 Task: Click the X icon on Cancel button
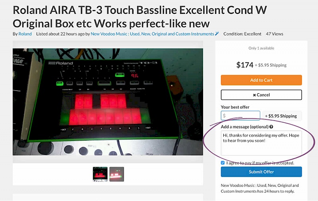click(x=254, y=95)
